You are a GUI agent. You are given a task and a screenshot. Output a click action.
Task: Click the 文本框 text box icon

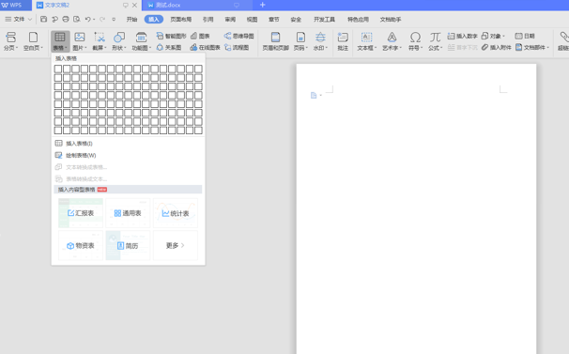(x=366, y=37)
